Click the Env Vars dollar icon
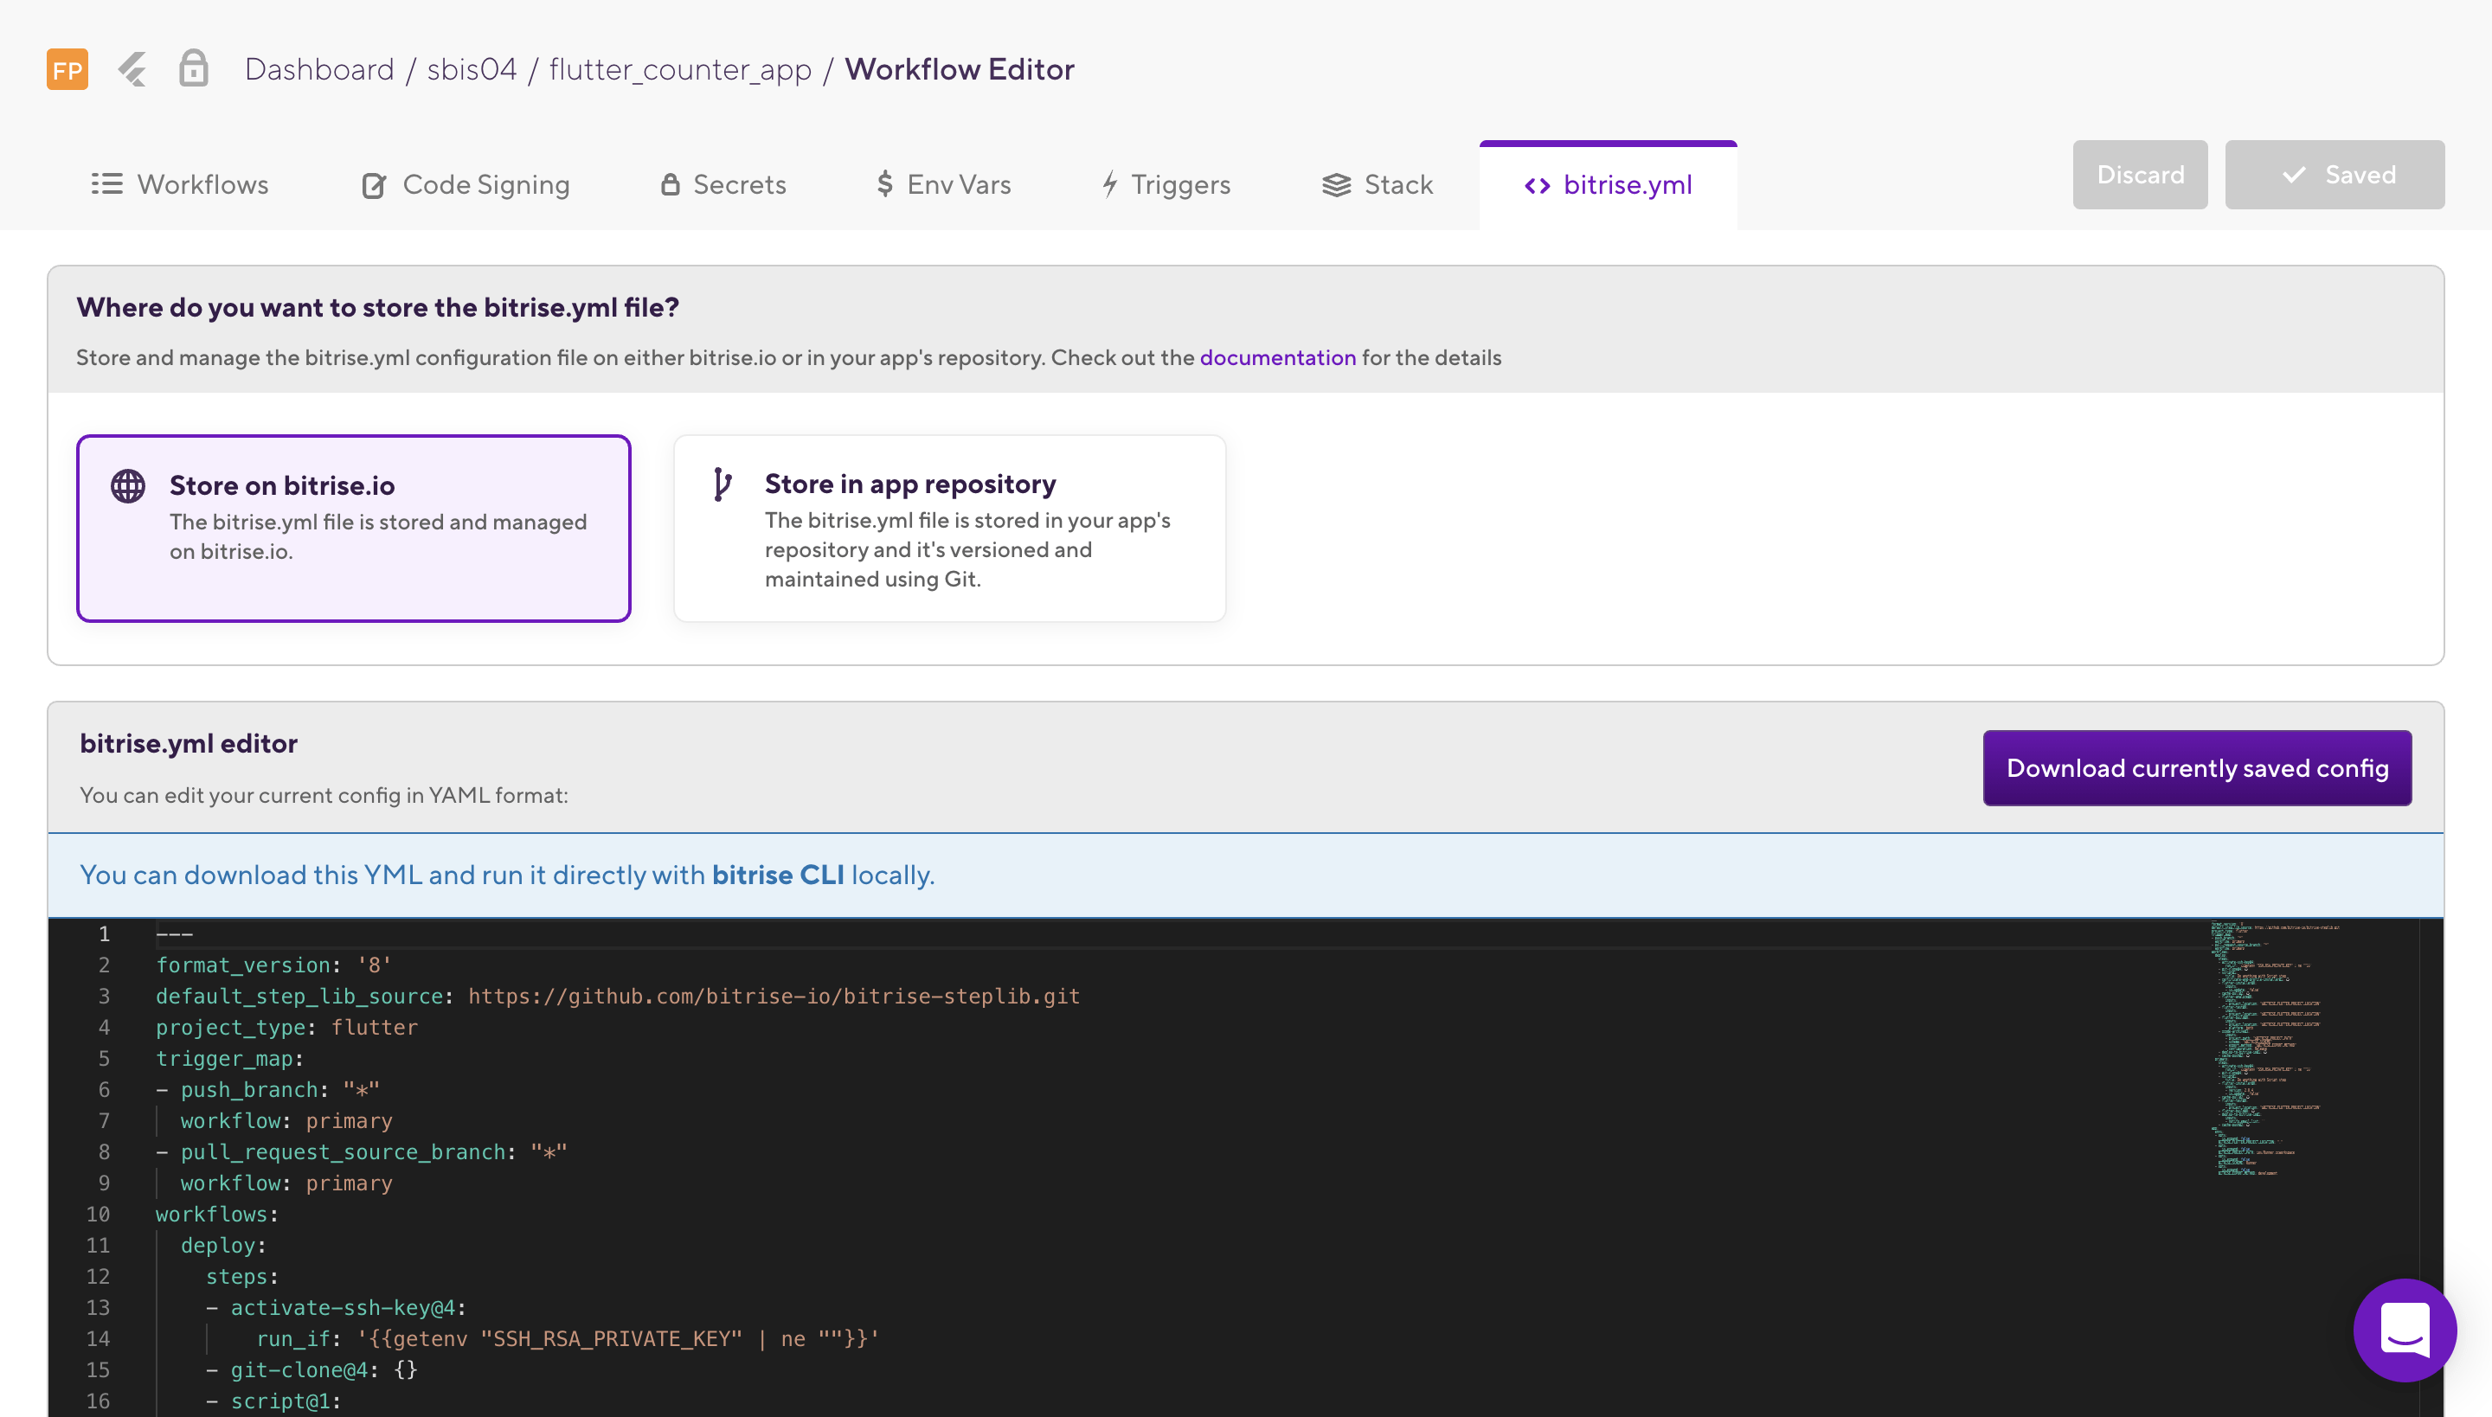 tap(884, 183)
